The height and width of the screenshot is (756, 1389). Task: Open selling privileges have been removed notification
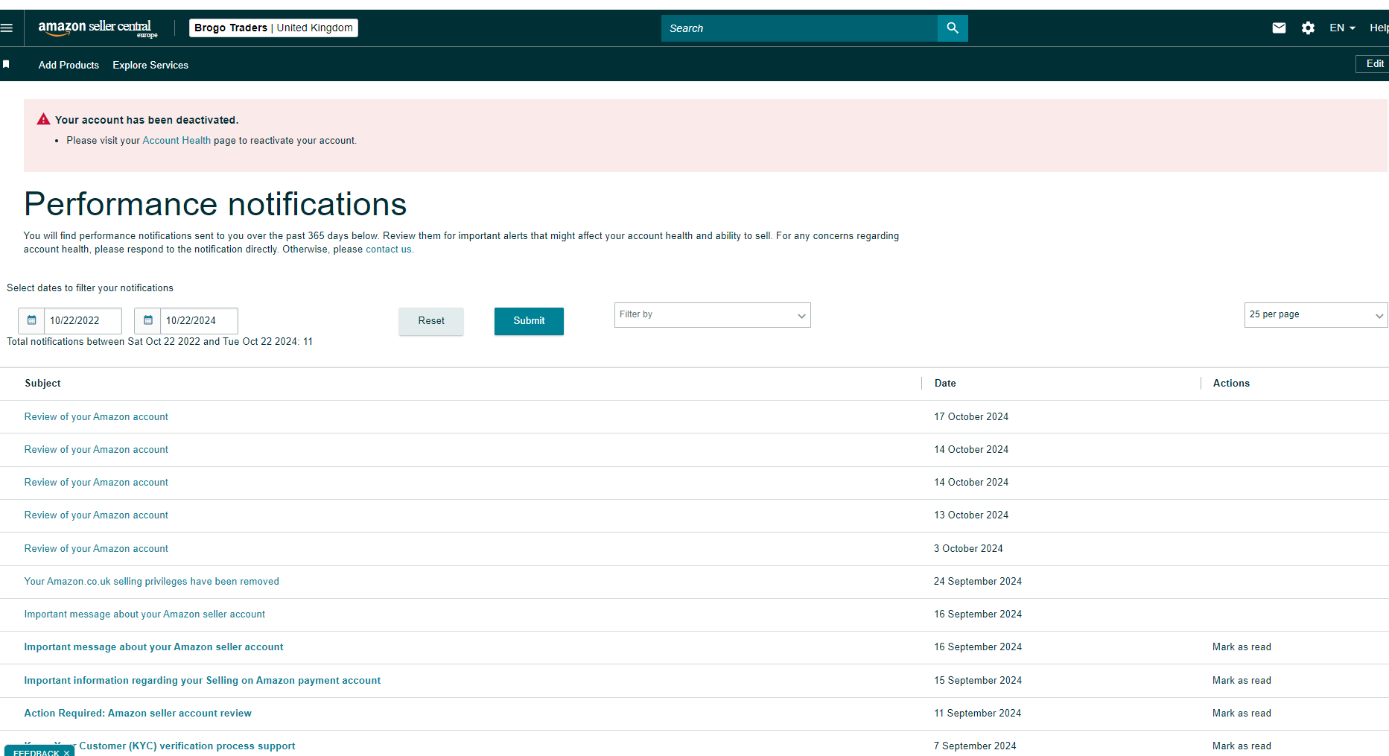click(x=151, y=582)
